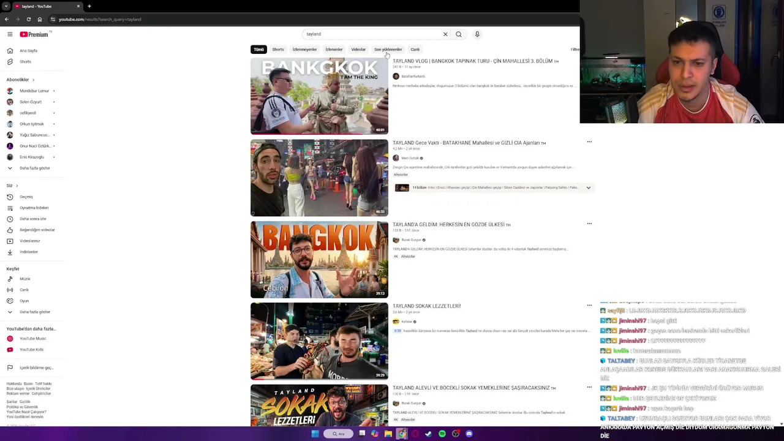784x441 pixels.
Task: Open the hamburger guide menu icon
Action: pyautogui.click(x=10, y=34)
